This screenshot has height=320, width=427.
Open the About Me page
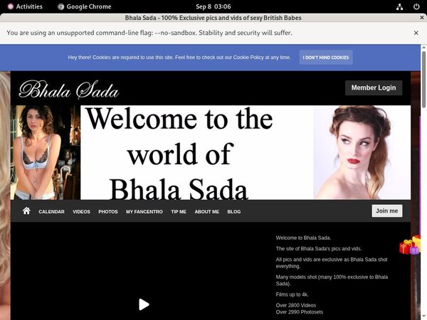207,212
